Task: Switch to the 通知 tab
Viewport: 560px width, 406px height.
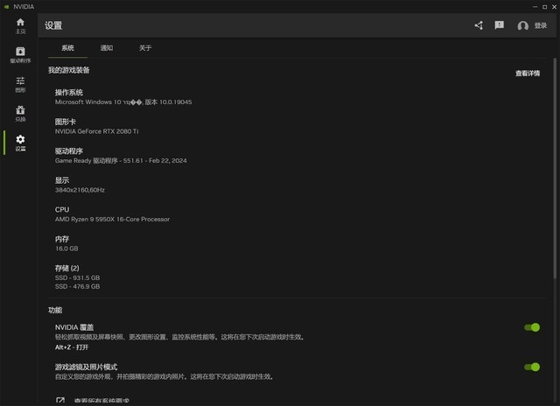Action: [x=107, y=48]
